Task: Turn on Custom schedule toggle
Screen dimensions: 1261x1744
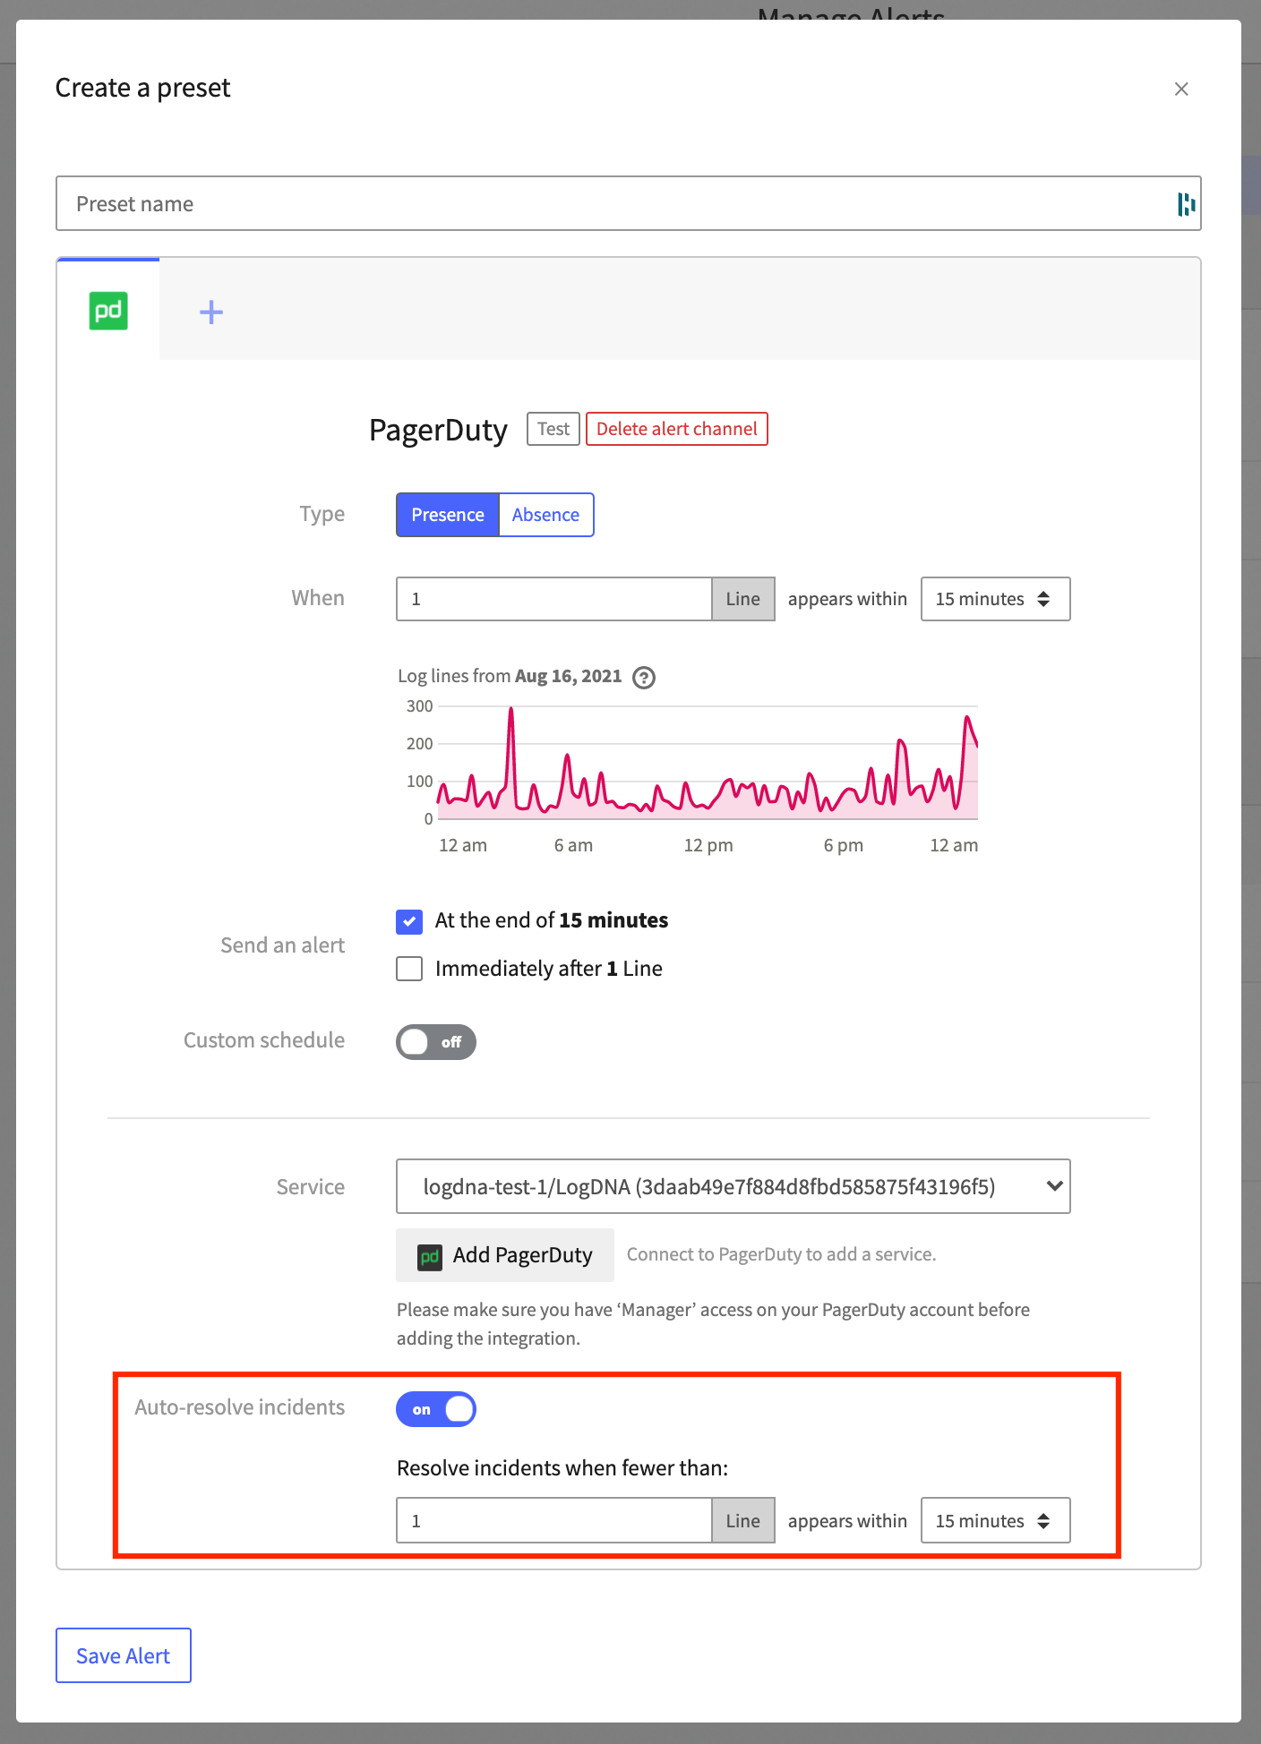Action: coord(436,1042)
